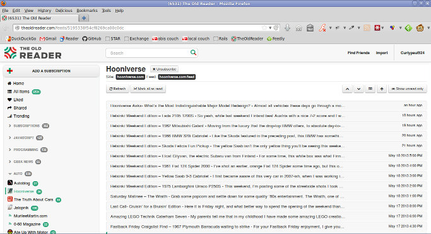Go to the Firefox home page icon

point(298,28)
